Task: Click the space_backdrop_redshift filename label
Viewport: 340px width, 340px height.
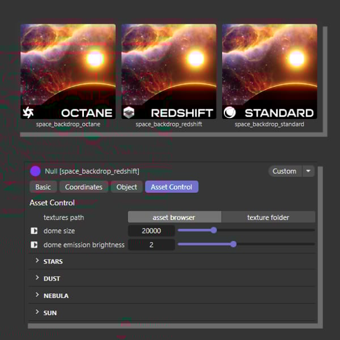Action: pos(169,124)
